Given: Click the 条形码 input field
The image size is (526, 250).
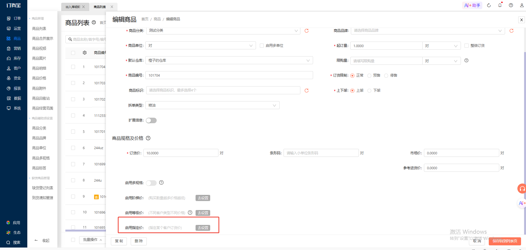Looking at the screenshot, I should (321, 153).
